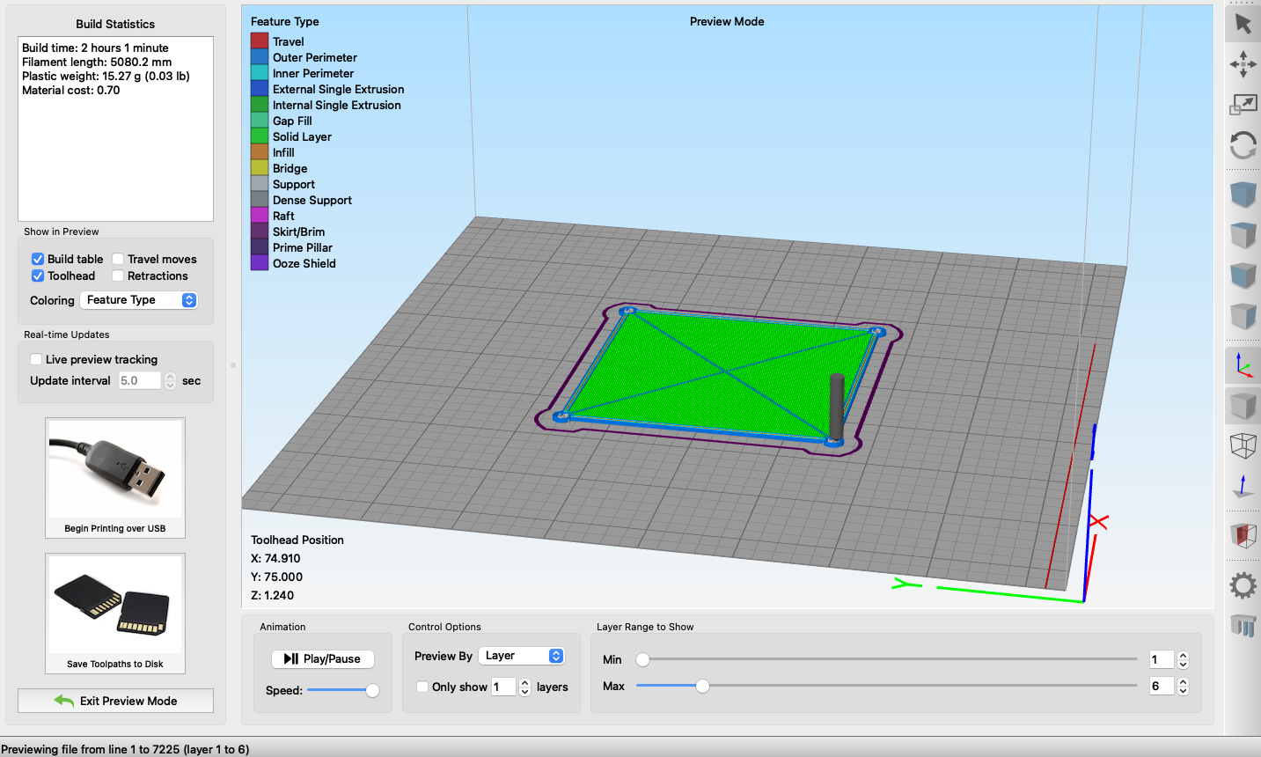This screenshot has height=757, width=1261.
Task: Click the Inner Perimeter color swatch
Action: [x=260, y=73]
